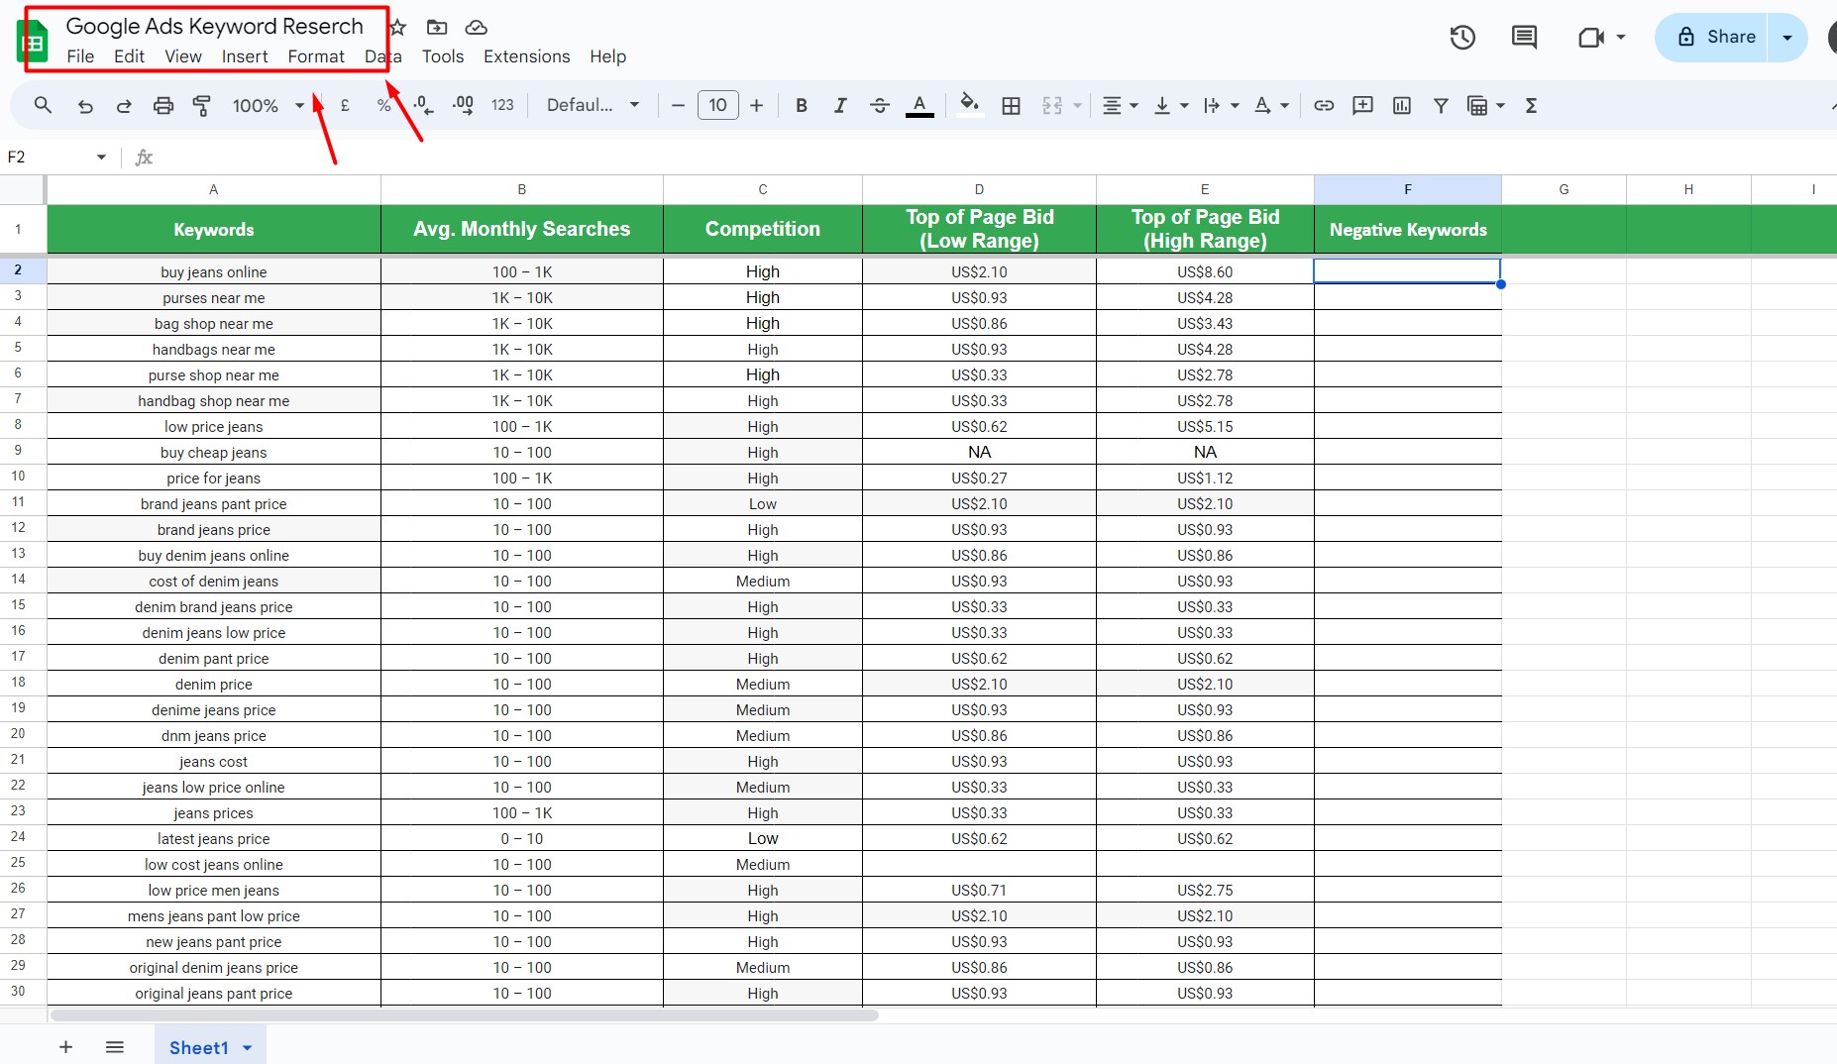Click the 'buy jeans online' cell
1837x1064 pixels.
pos(214,271)
